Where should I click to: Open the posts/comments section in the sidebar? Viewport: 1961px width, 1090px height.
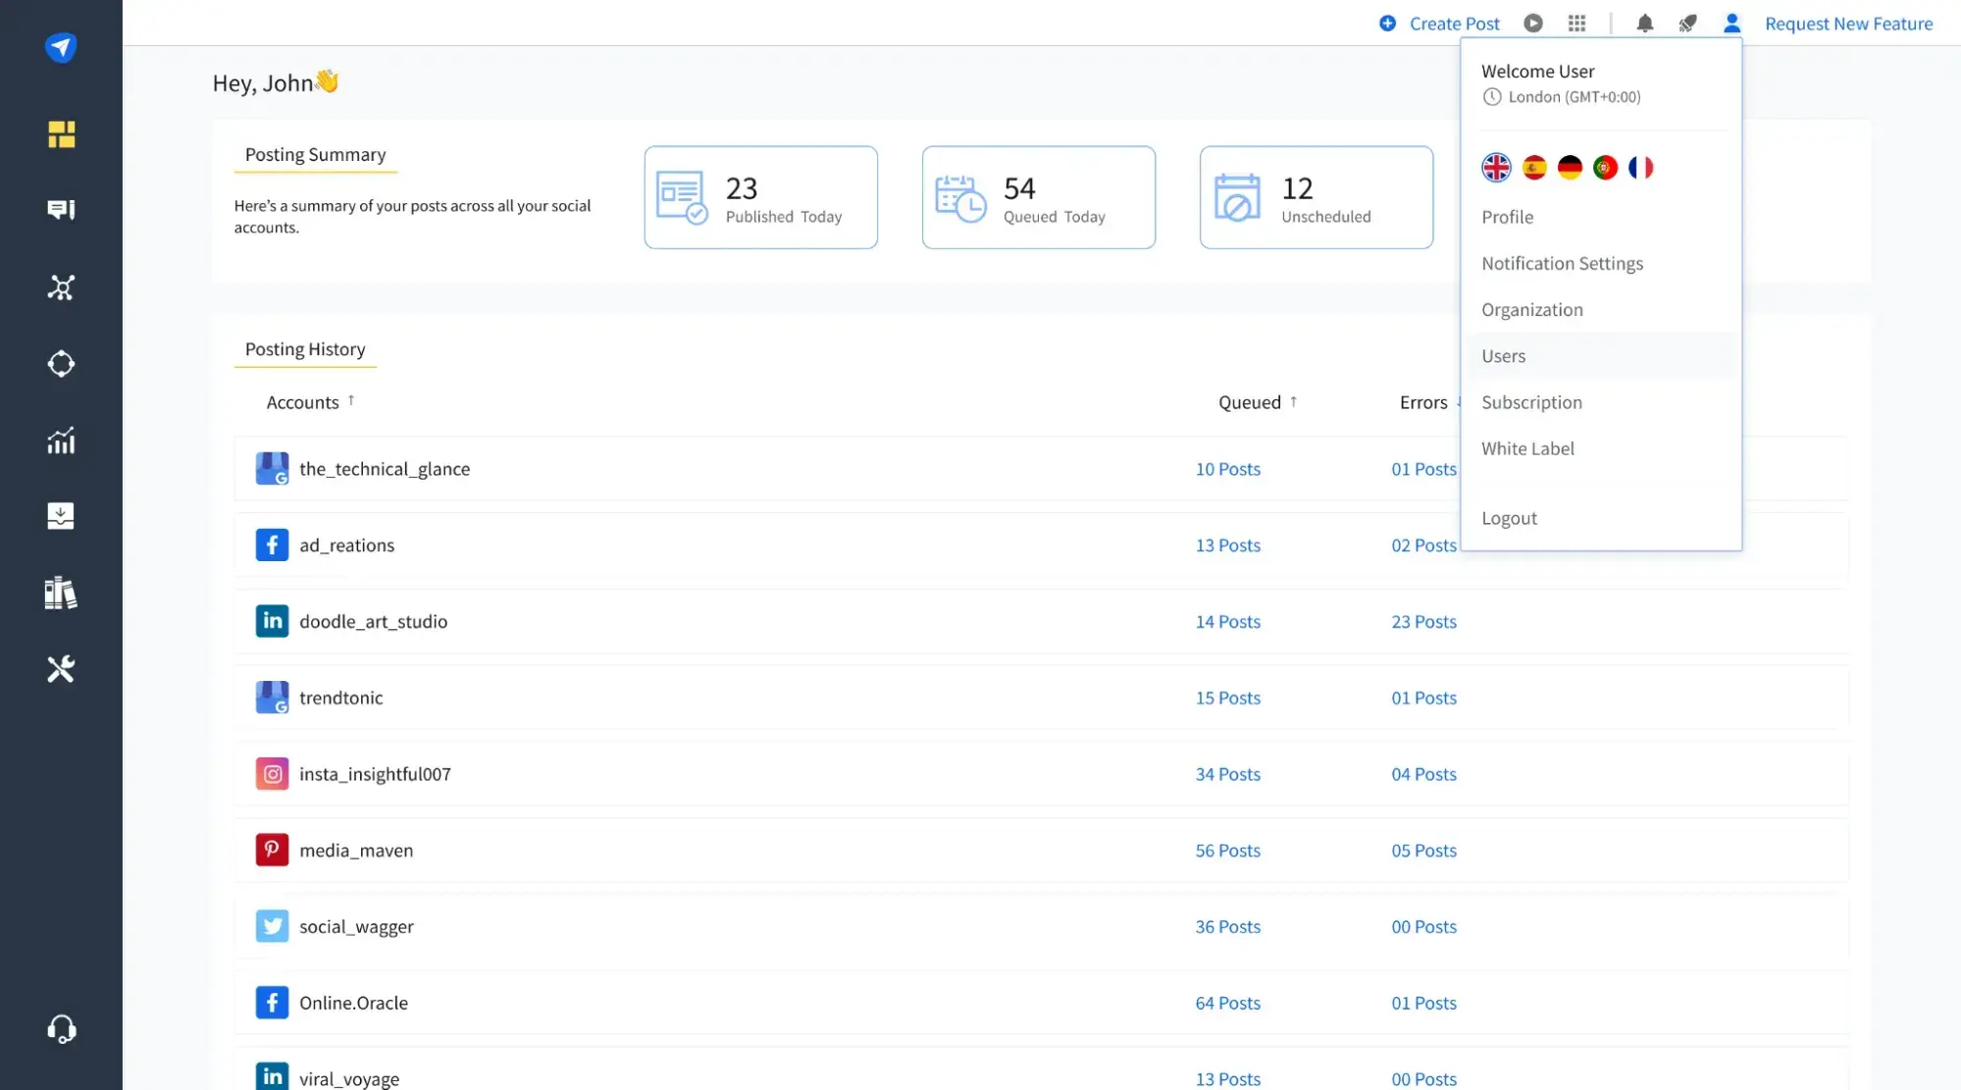[61, 209]
